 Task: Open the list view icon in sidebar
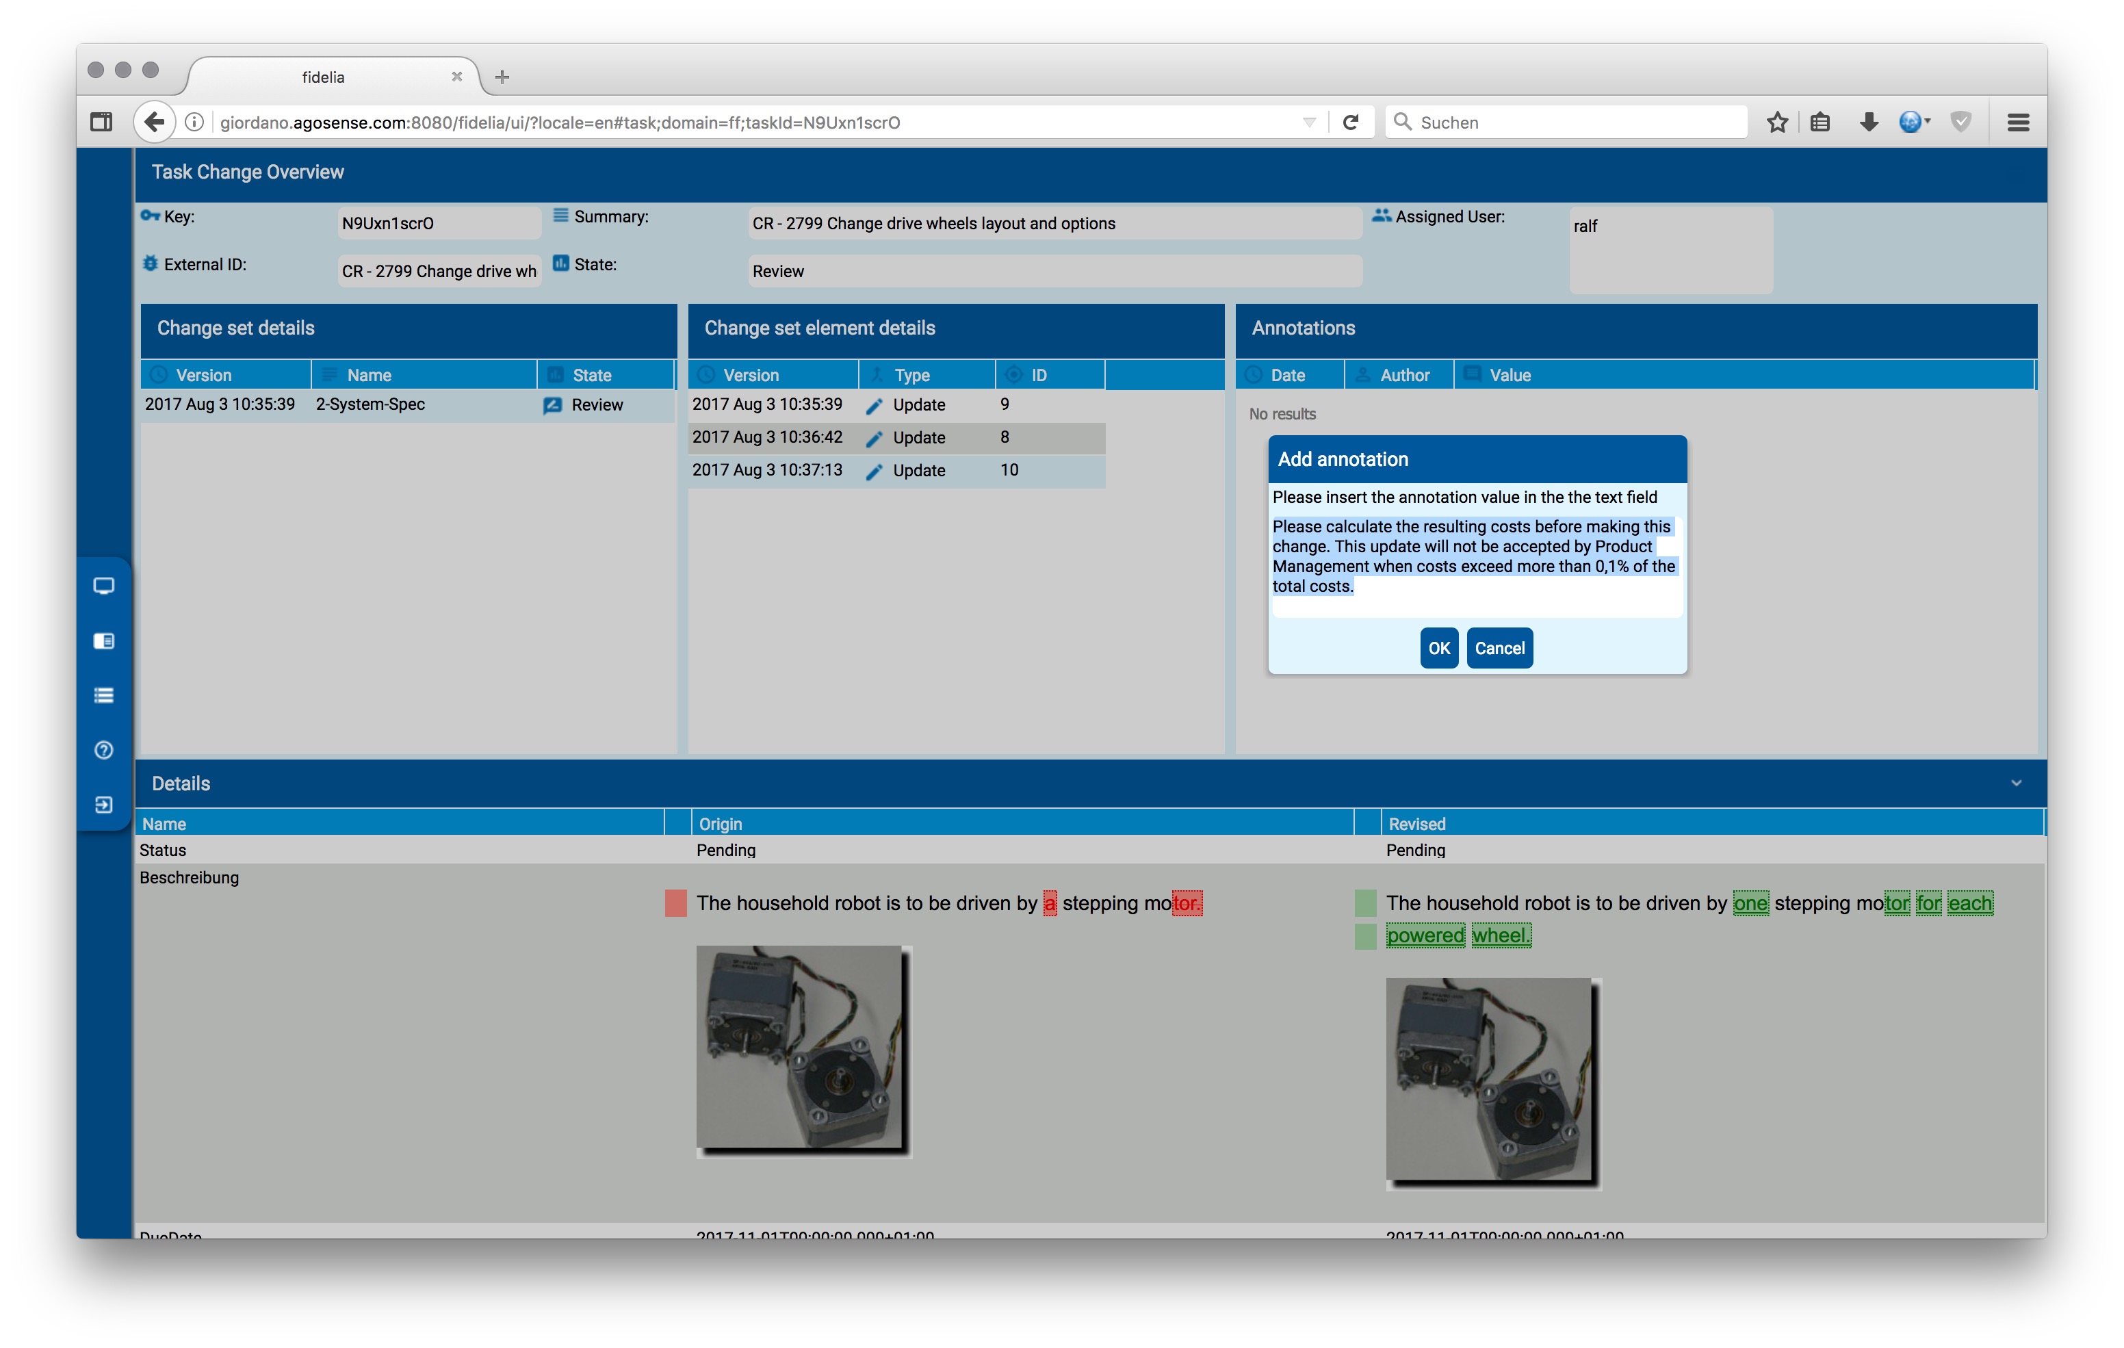tap(103, 695)
